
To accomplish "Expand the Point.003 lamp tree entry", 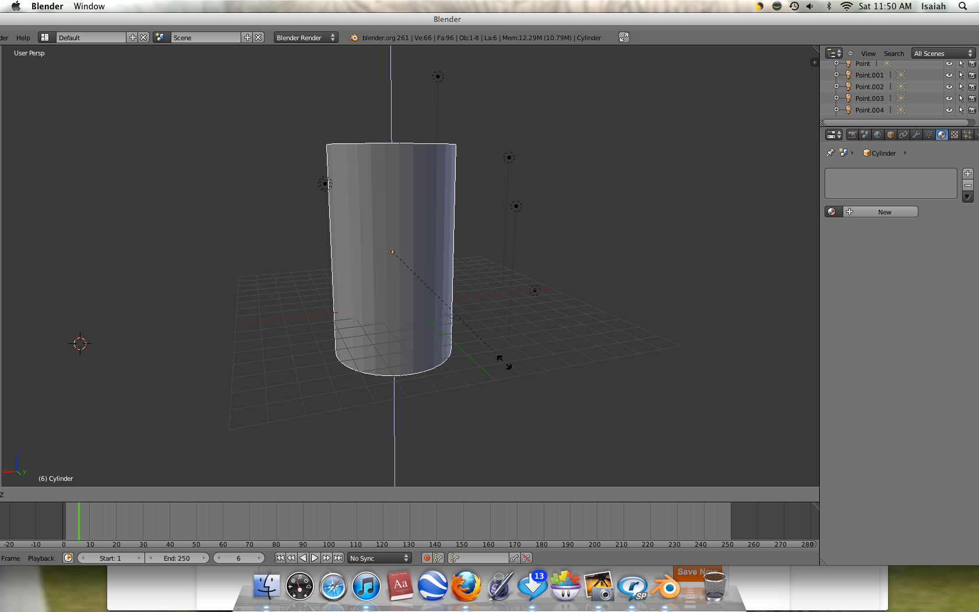I will coord(836,97).
